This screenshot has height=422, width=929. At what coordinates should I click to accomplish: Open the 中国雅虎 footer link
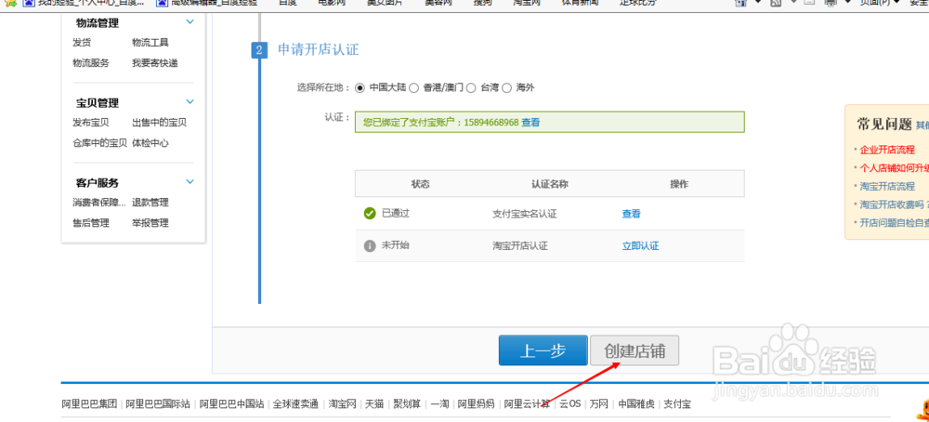pos(636,404)
